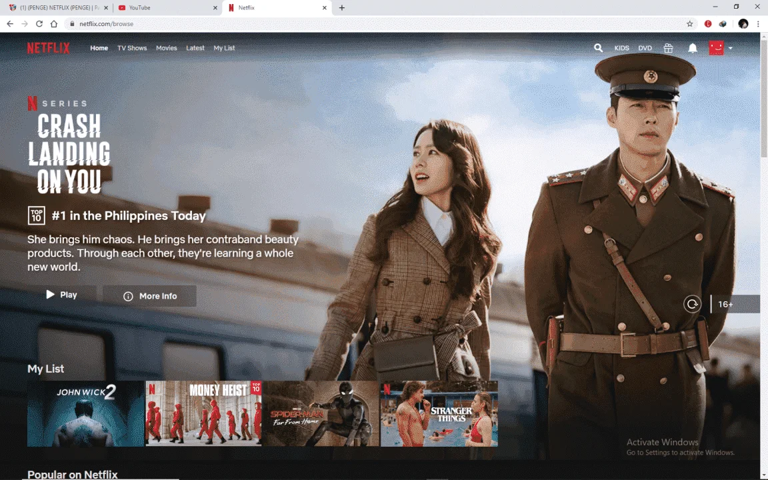
Task: Click the page vertical scrollbar
Action: pos(764,98)
